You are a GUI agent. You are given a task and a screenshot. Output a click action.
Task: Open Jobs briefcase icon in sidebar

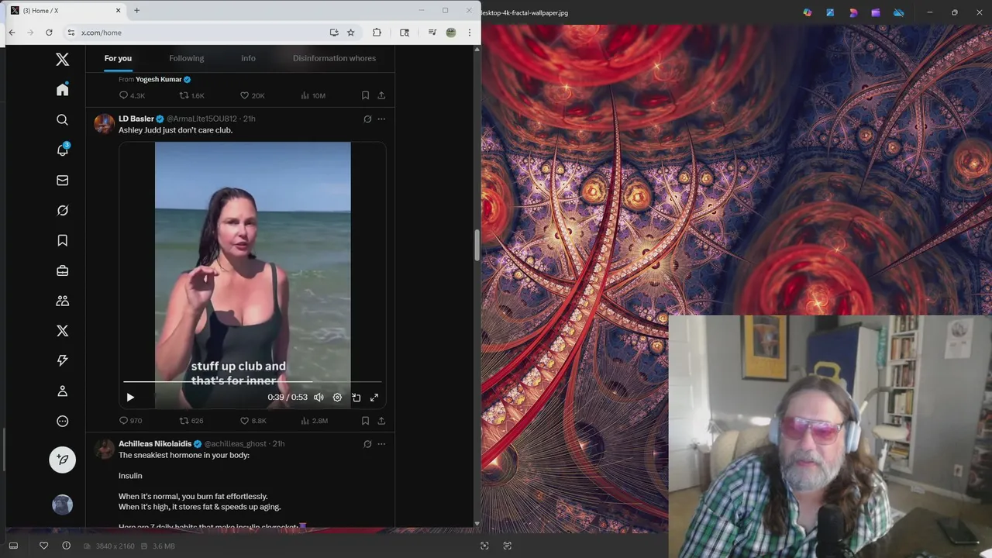(63, 270)
